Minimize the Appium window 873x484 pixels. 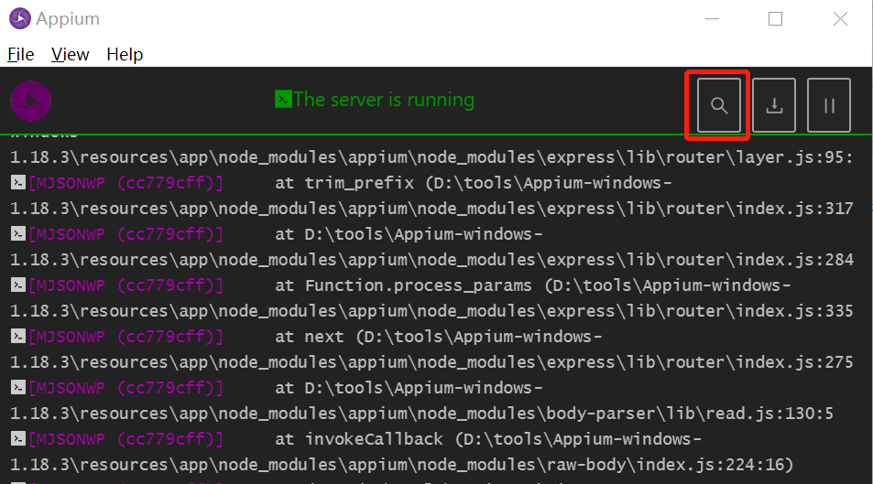(x=712, y=19)
